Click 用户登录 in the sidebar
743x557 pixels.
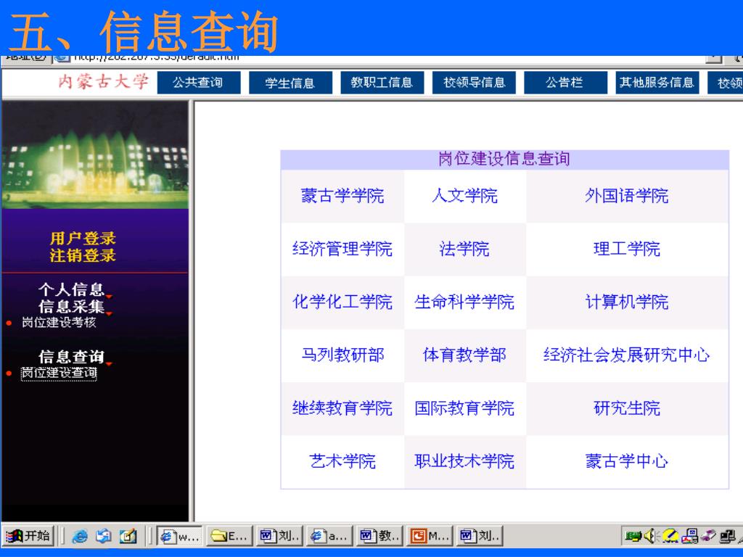83,238
